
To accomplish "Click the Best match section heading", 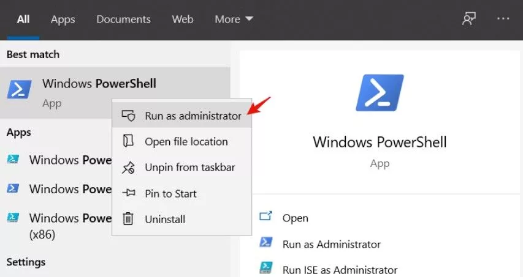I will pyautogui.click(x=33, y=54).
